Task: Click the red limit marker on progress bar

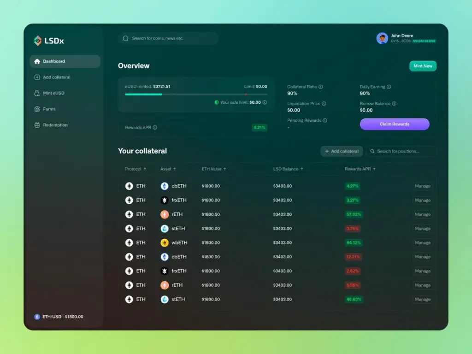Action: click(246, 94)
